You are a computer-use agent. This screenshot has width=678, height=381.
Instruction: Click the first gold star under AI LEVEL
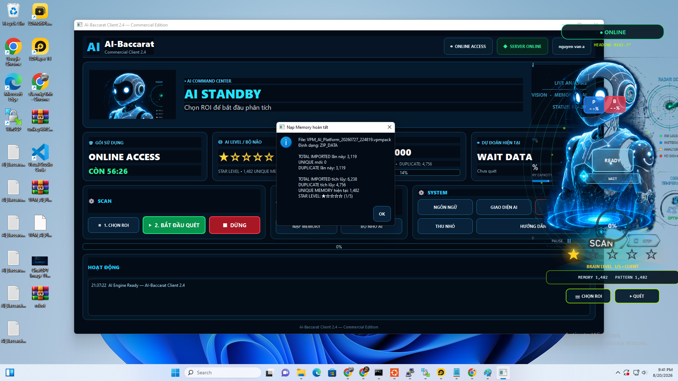click(x=224, y=157)
